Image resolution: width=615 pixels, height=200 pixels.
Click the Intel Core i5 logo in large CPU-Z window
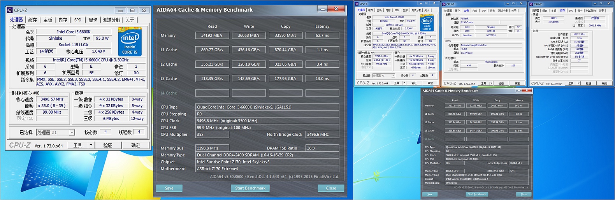pyautogui.click(x=130, y=42)
